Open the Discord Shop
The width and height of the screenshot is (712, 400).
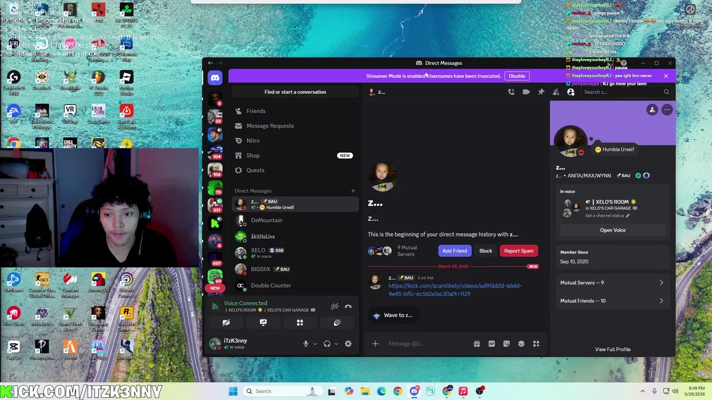[x=295, y=156]
